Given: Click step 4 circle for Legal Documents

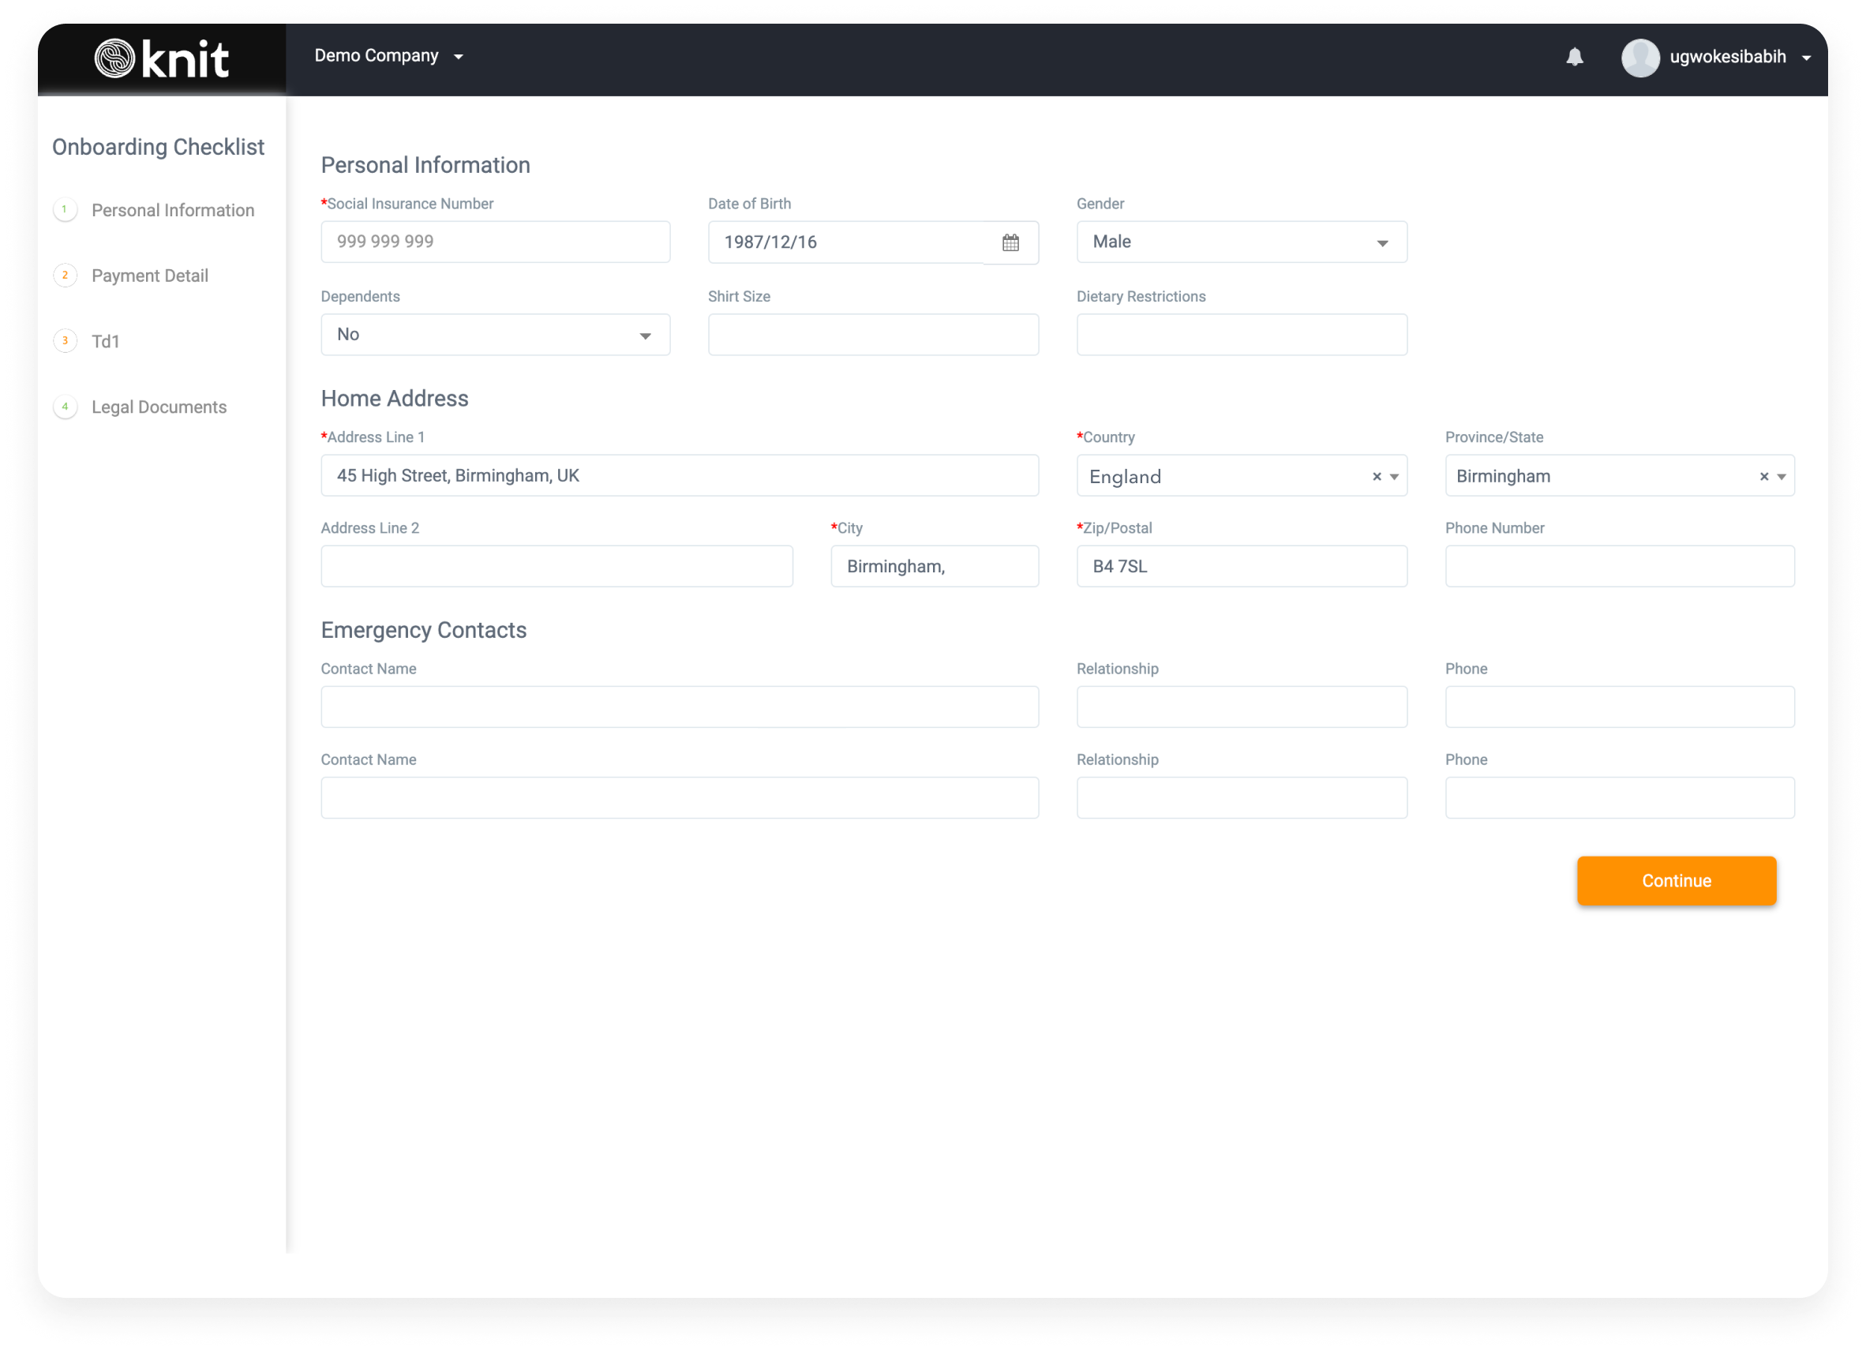Looking at the screenshot, I should click(x=64, y=406).
